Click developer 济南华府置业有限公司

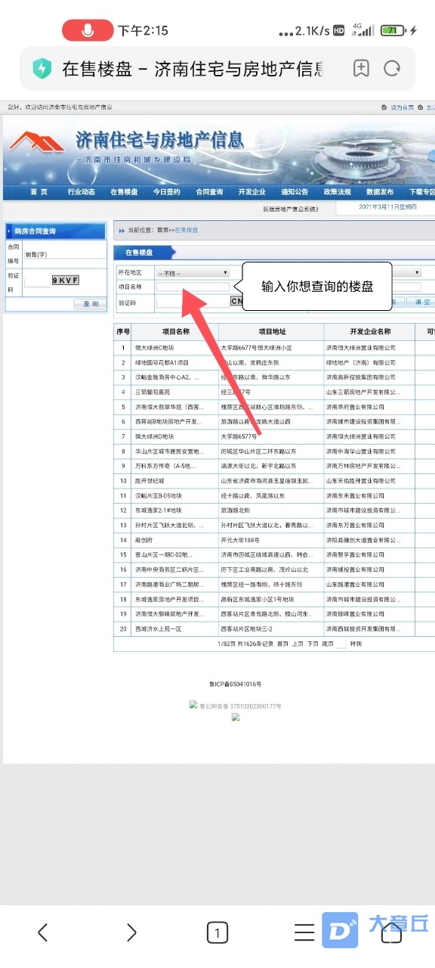coord(355,407)
